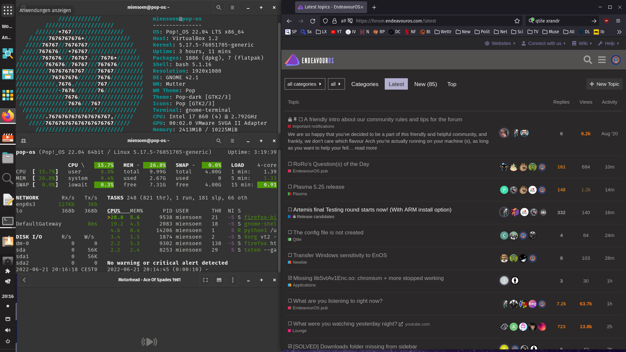Click checkbox beside Plasma 5.25 release
This screenshot has width=626, height=352.
coord(290,187)
